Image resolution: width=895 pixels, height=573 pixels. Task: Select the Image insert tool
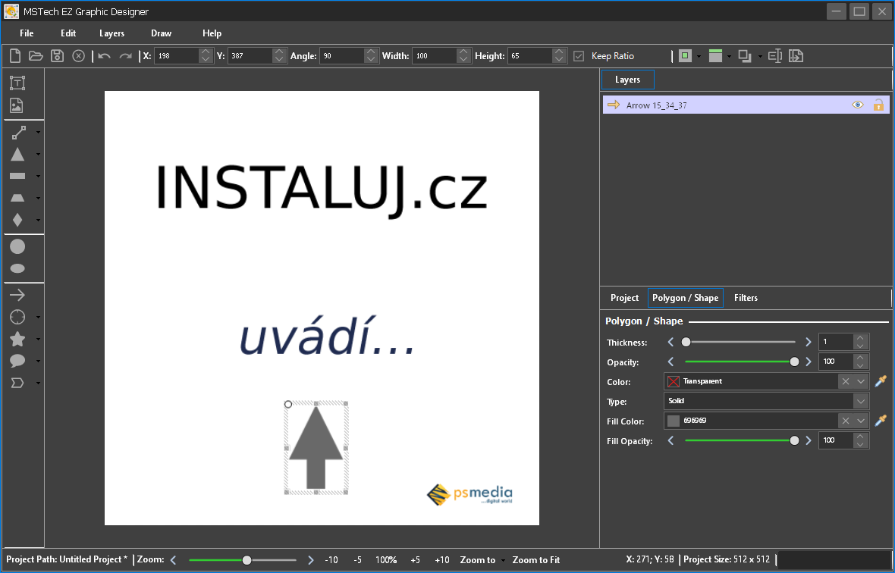17,105
